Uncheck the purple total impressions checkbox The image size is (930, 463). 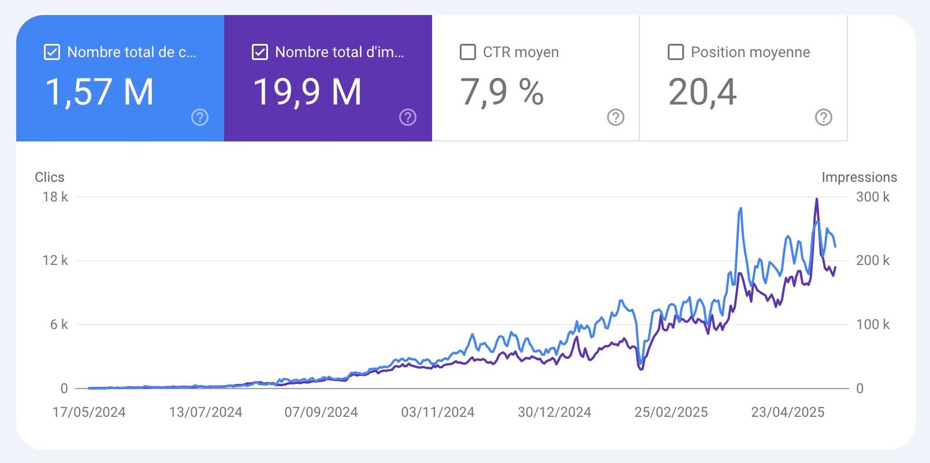point(260,52)
